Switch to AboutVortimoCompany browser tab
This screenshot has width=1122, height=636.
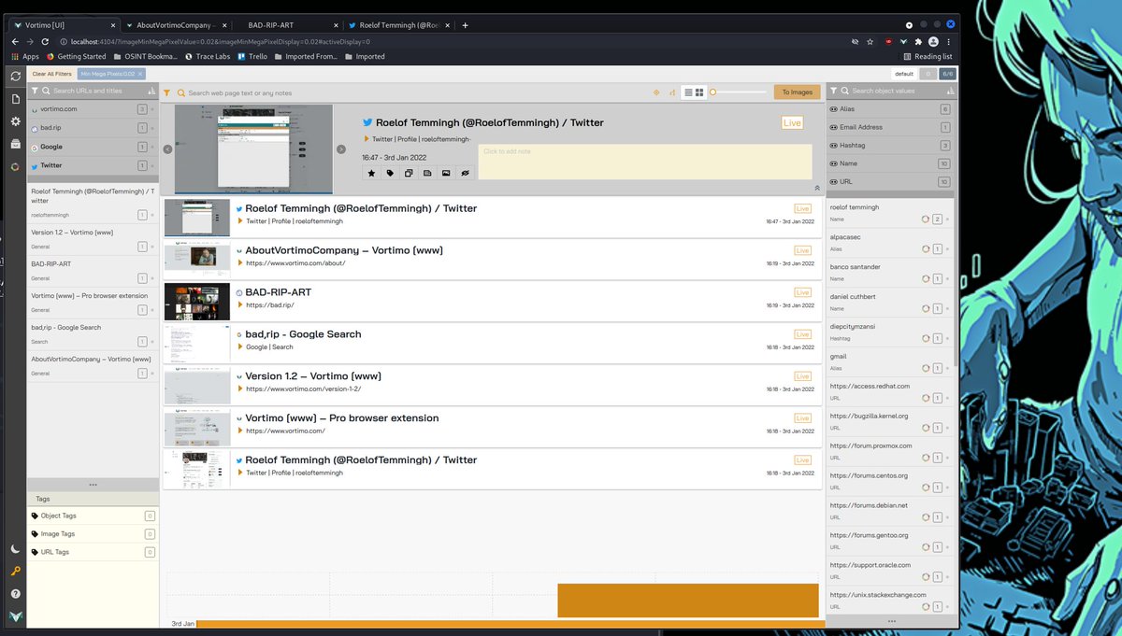(176, 25)
